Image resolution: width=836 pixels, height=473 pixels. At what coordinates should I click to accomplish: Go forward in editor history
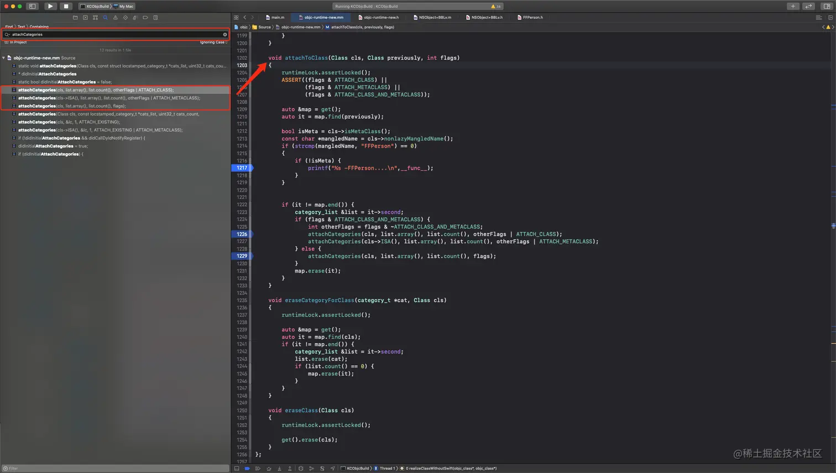253,18
